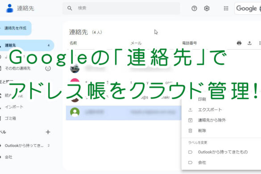
Task: Select 連絡先 in the sidebar
Action: click(x=27, y=46)
